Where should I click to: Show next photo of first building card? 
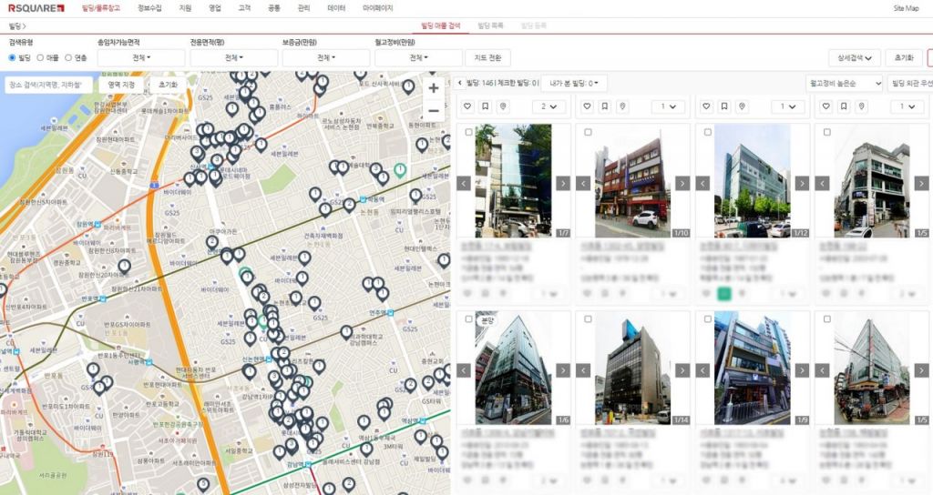point(563,183)
